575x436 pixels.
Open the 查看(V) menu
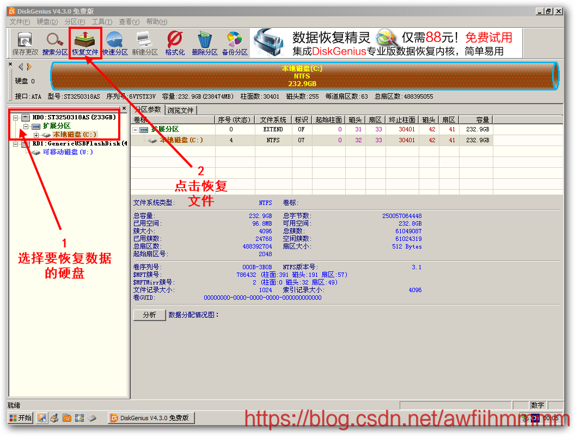click(129, 22)
